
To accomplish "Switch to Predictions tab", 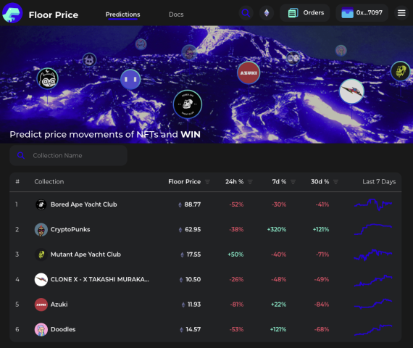I will (x=122, y=14).
